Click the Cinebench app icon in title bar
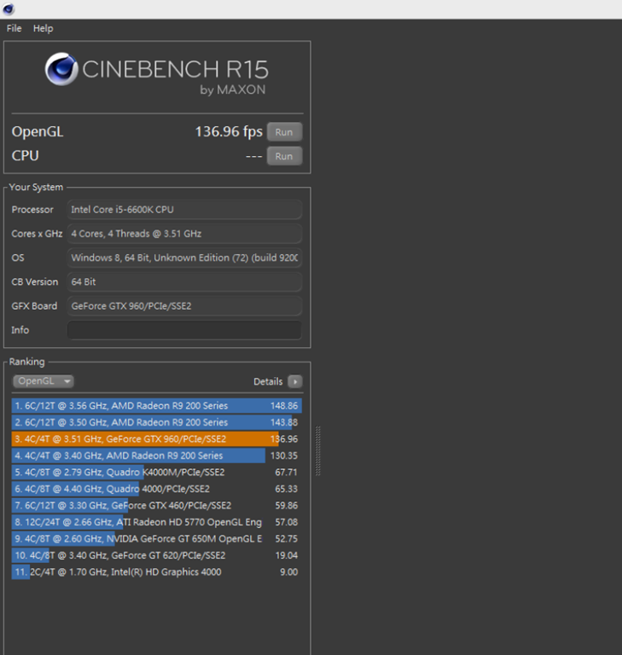Viewport: 622px width, 655px height. (9, 9)
